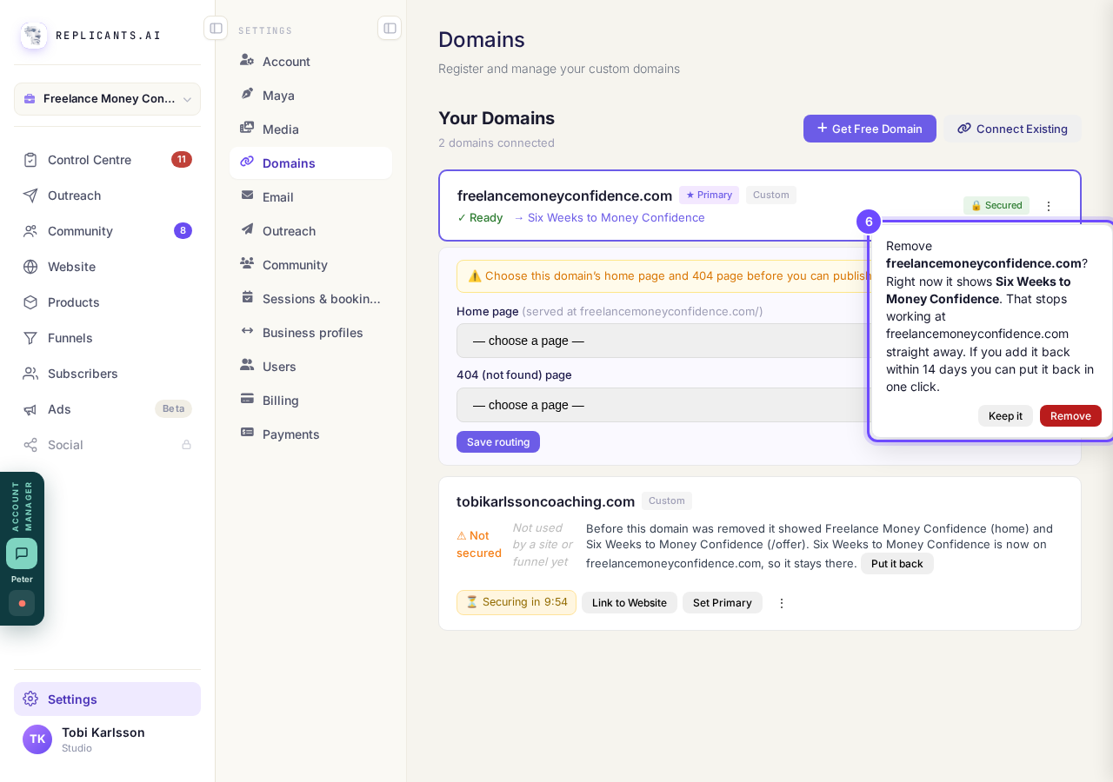Open the Website section
The width and height of the screenshot is (1113, 782).
tap(107, 267)
